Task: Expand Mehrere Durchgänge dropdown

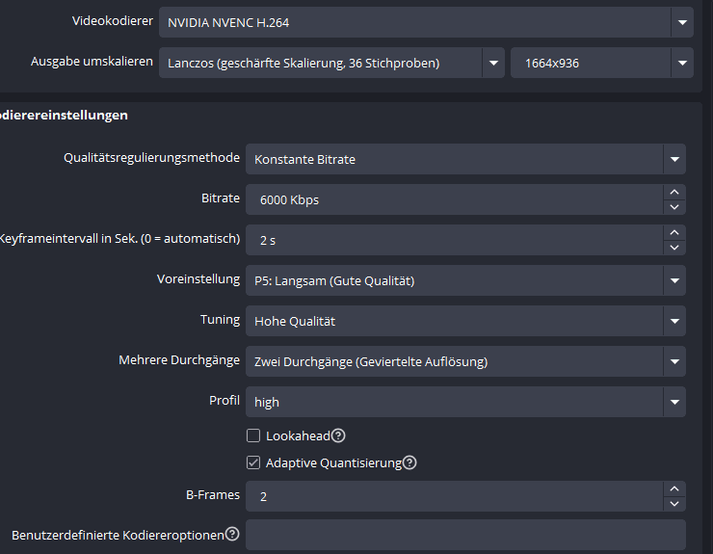Action: [x=674, y=362]
